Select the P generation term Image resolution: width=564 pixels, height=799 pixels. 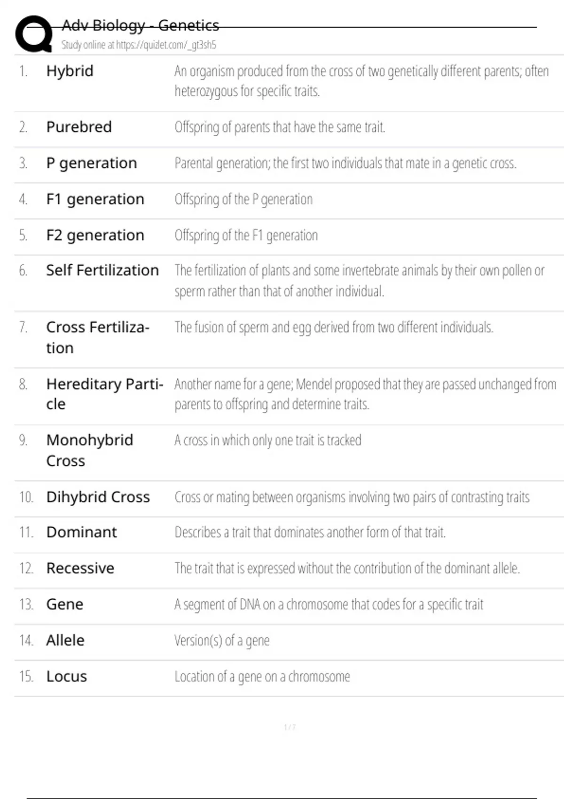point(92,163)
